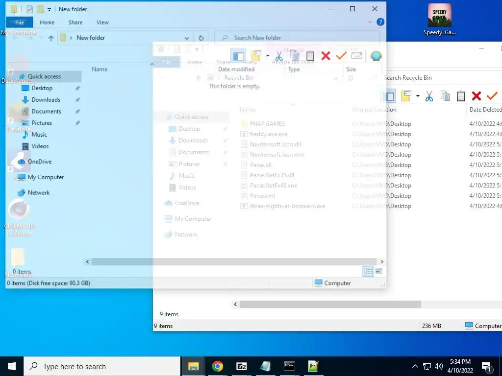Click new folder icon in quick access title bar
This screenshot has width=502, height=376.
40,9
